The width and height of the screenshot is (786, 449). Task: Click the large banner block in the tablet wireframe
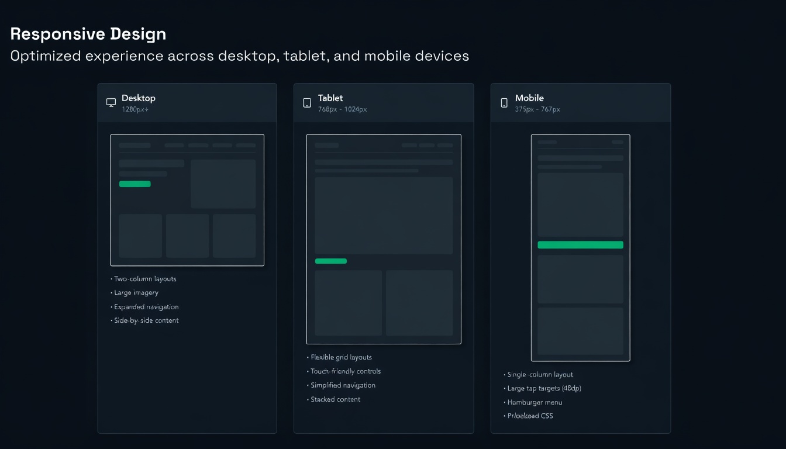384,215
